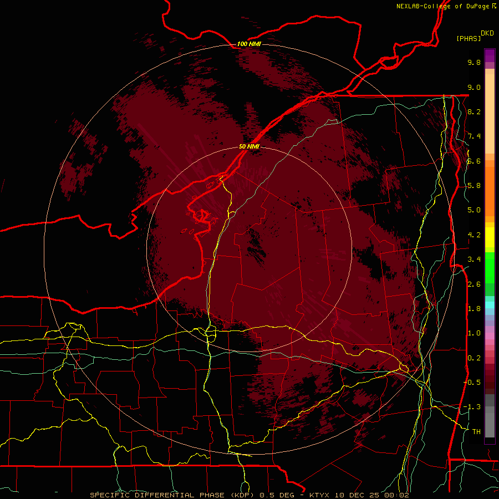Click the 7.4 legend scale value
The width and height of the screenshot is (499, 499).
pos(474,136)
